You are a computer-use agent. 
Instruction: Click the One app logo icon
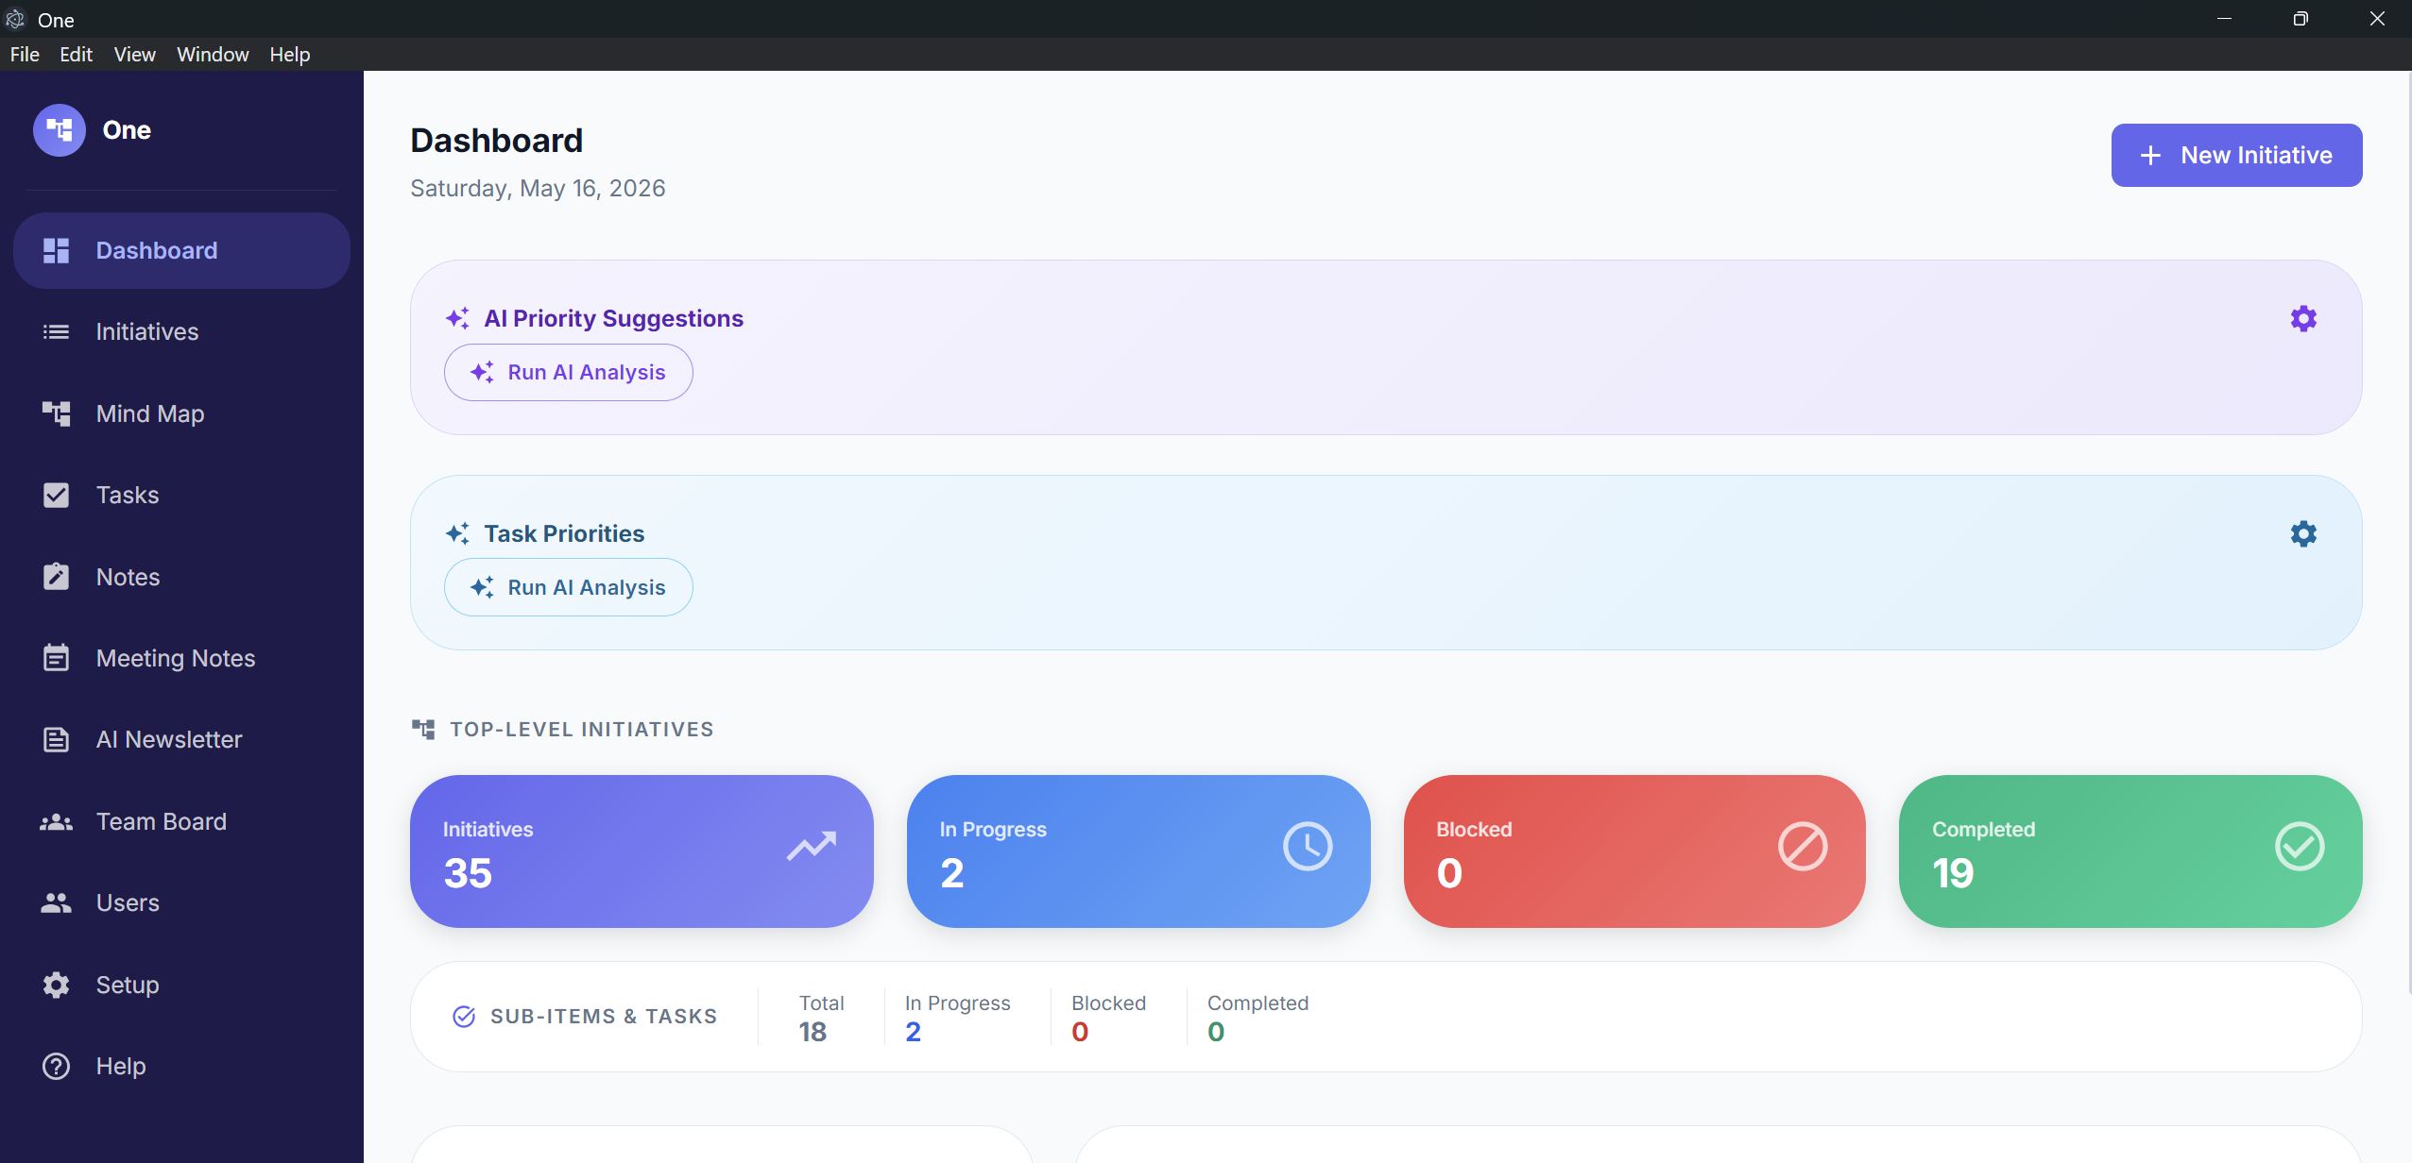(59, 130)
